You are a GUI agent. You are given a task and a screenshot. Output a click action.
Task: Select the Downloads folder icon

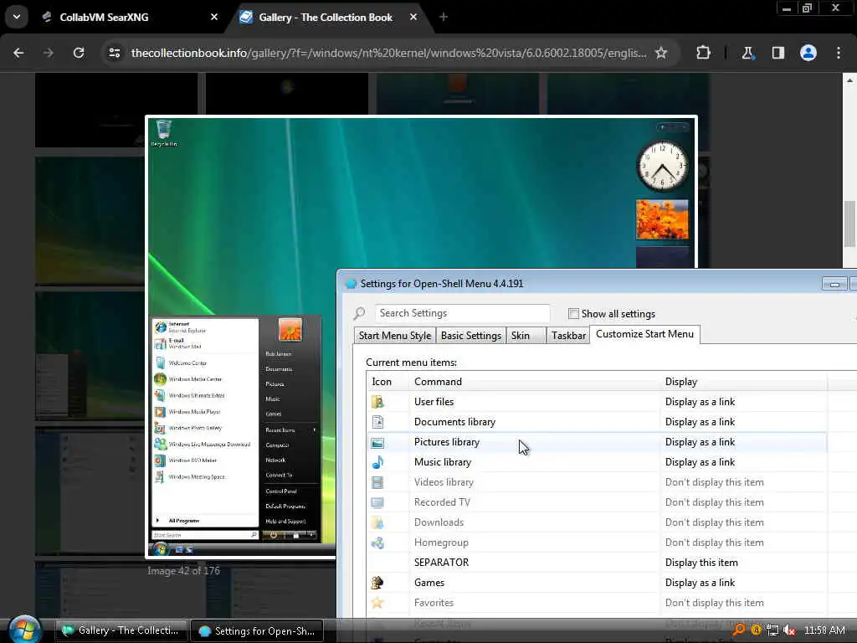tap(377, 522)
